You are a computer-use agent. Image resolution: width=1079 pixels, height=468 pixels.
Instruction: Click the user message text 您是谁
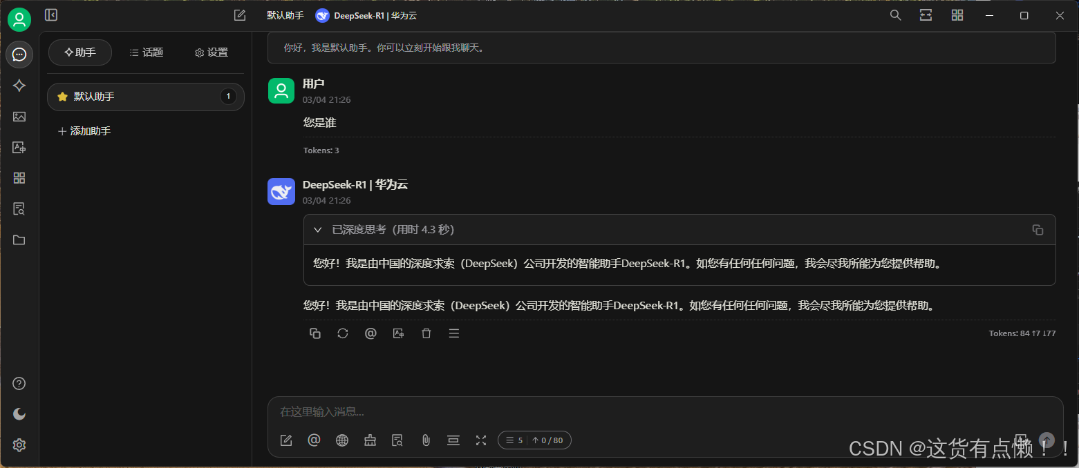pos(320,123)
